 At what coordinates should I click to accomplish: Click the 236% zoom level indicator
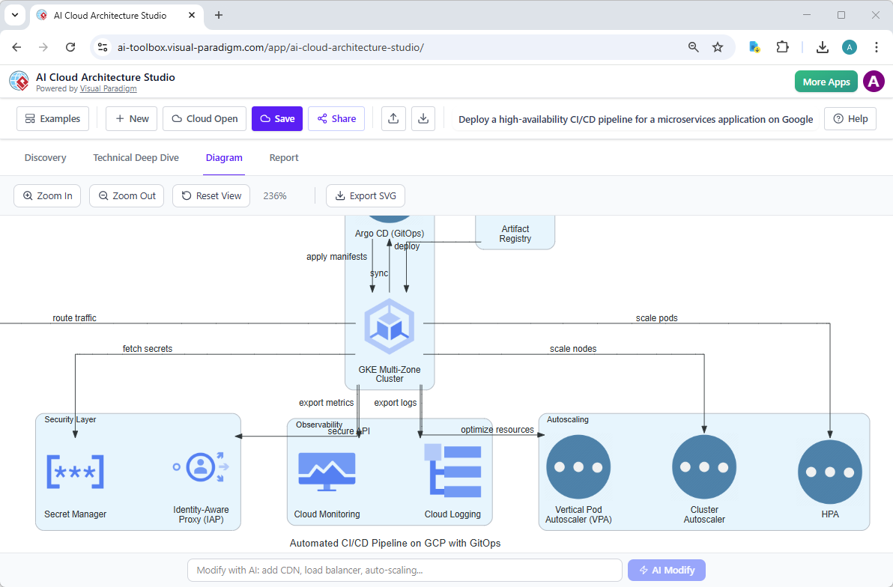coord(274,195)
